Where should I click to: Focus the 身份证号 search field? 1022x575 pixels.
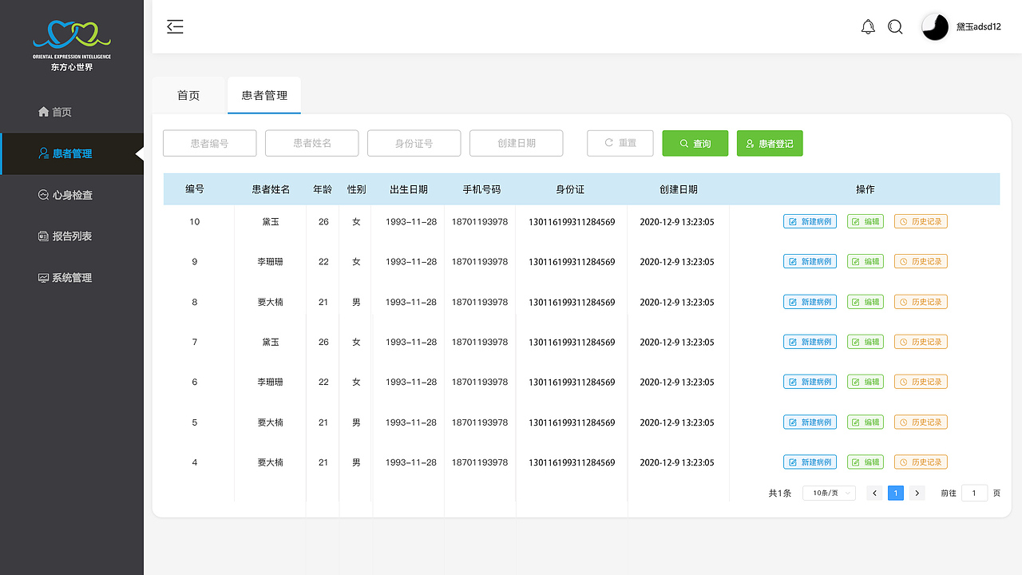414,143
